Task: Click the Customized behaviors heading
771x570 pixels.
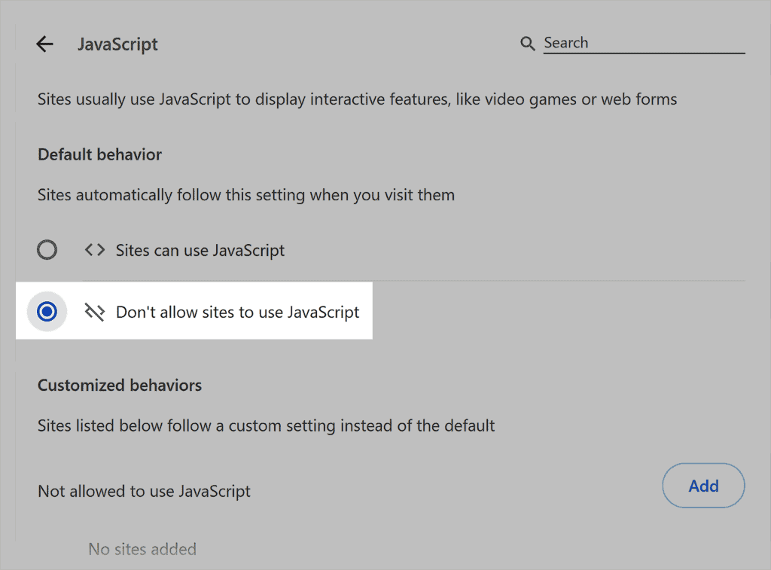Action: (119, 385)
